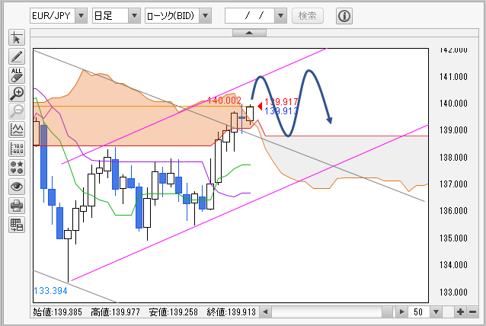Click the horizontal scrollbar thumb

(388, 312)
